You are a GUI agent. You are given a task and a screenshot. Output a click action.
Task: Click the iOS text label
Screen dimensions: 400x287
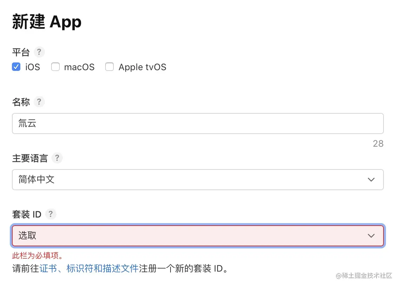[x=33, y=67]
